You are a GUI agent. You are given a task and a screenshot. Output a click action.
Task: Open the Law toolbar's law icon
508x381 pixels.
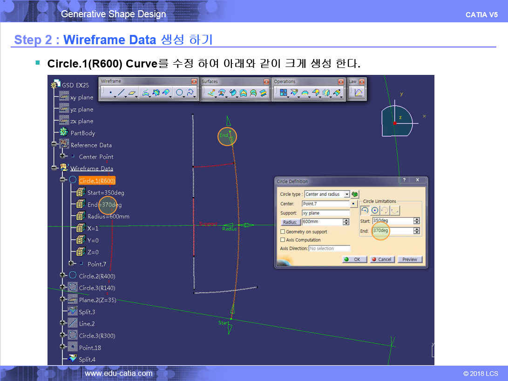(x=359, y=93)
